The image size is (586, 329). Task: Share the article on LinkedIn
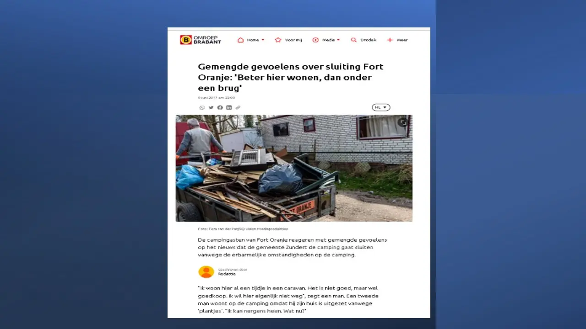pos(229,108)
